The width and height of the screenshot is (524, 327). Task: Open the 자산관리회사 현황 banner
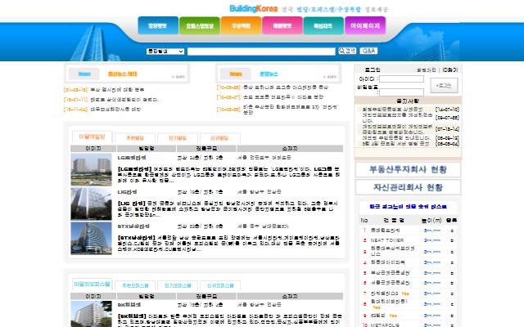[408, 187]
